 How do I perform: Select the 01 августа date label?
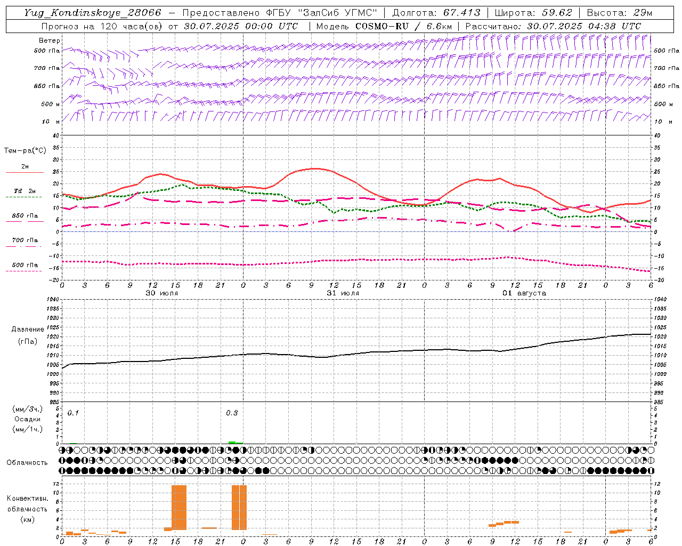point(524,293)
